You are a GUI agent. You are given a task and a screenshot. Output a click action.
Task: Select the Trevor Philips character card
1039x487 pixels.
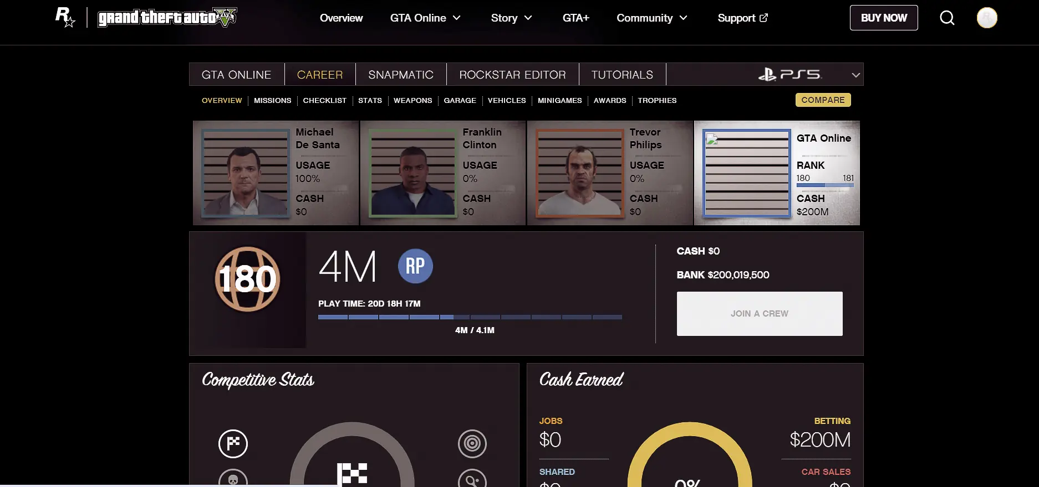click(x=610, y=173)
